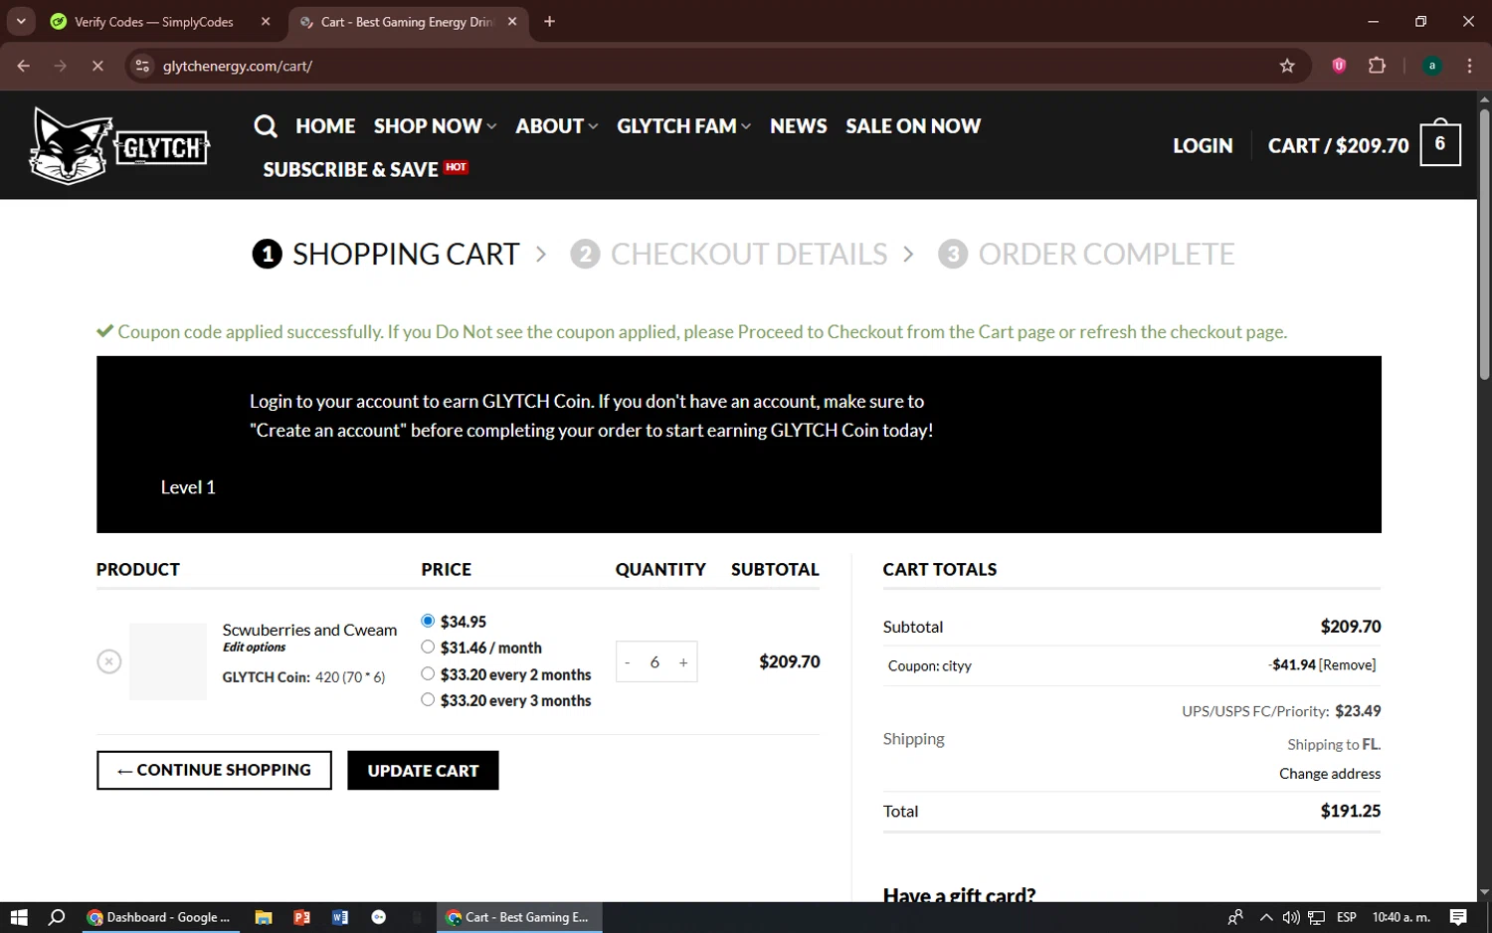Switch to Dashboard Google Chrome taskbar window
This screenshot has height=933, width=1492.
point(159,917)
